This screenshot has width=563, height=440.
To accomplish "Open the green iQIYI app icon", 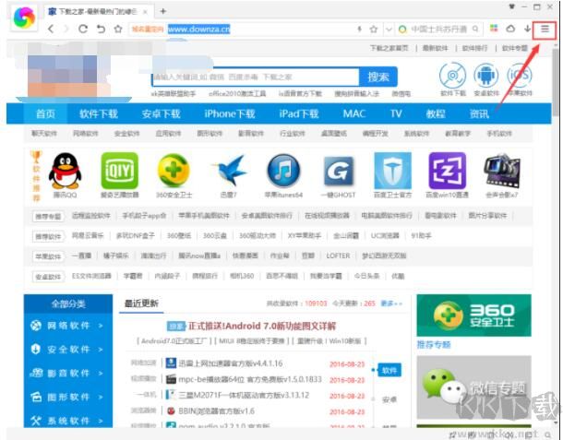I will tap(120, 171).
